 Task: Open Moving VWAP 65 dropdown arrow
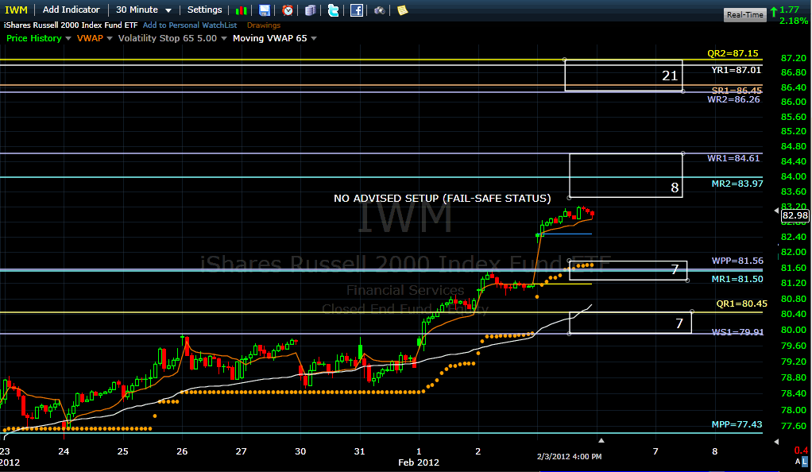pyautogui.click(x=314, y=38)
